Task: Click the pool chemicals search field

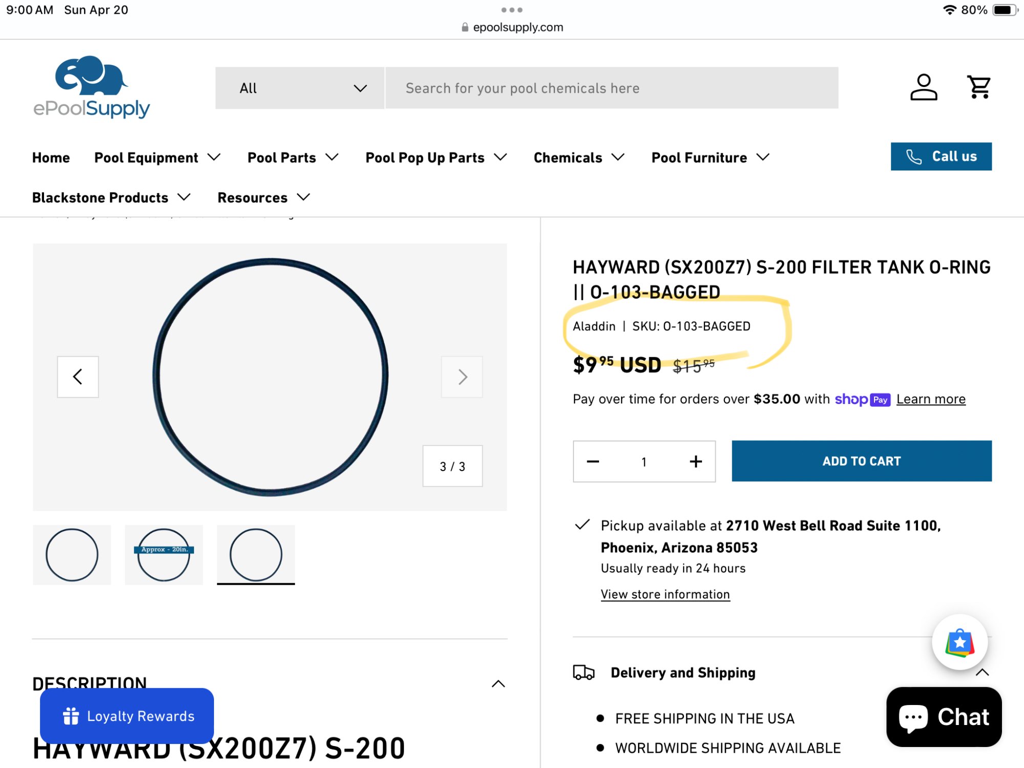Action: pos(612,88)
